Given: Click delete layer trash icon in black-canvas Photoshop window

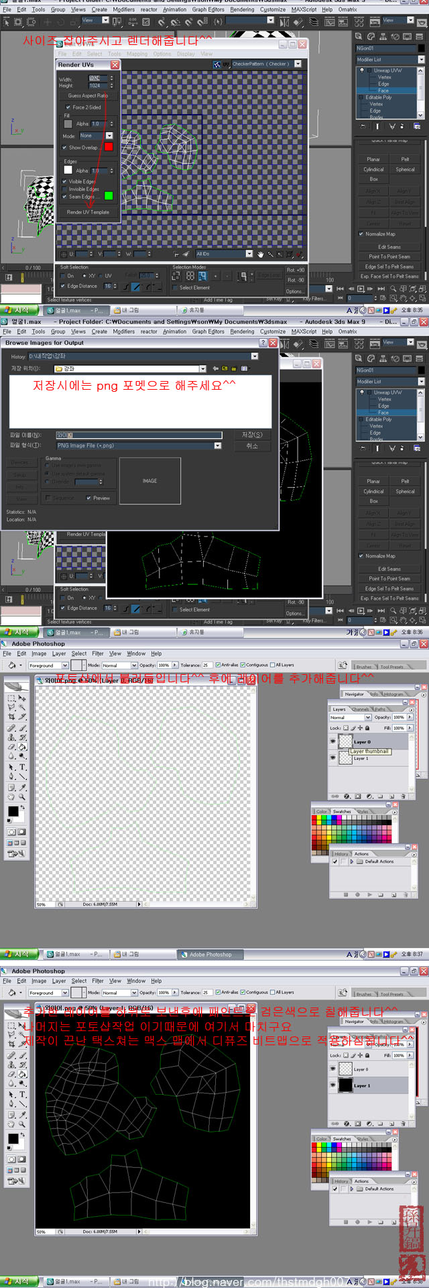Looking at the screenshot, I should pos(404,1124).
